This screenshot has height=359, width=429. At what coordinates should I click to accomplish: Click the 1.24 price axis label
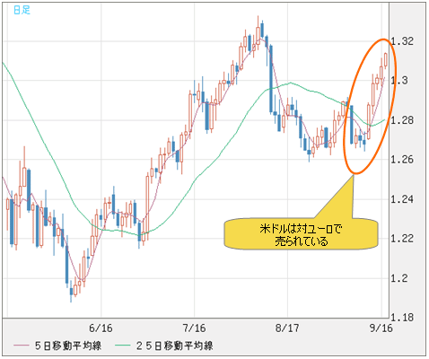coord(402,199)
